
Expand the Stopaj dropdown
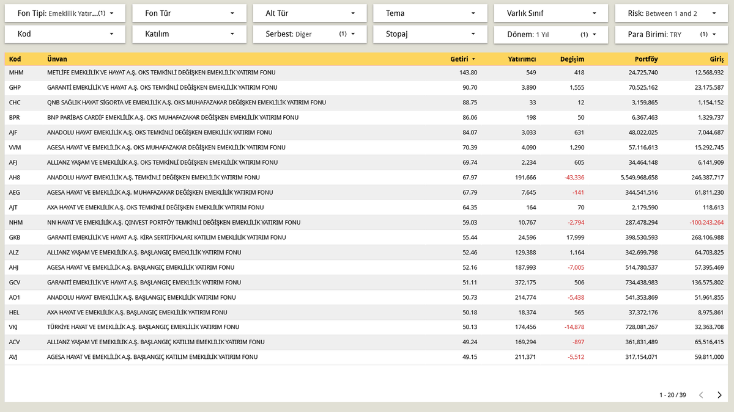tap(431, 34)
